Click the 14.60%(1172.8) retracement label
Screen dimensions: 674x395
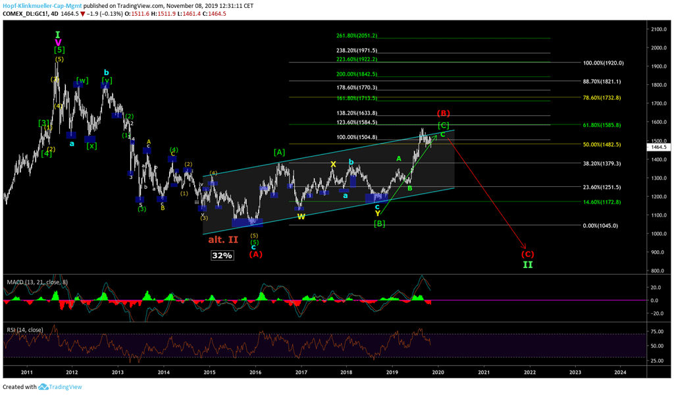click(602, 202)
